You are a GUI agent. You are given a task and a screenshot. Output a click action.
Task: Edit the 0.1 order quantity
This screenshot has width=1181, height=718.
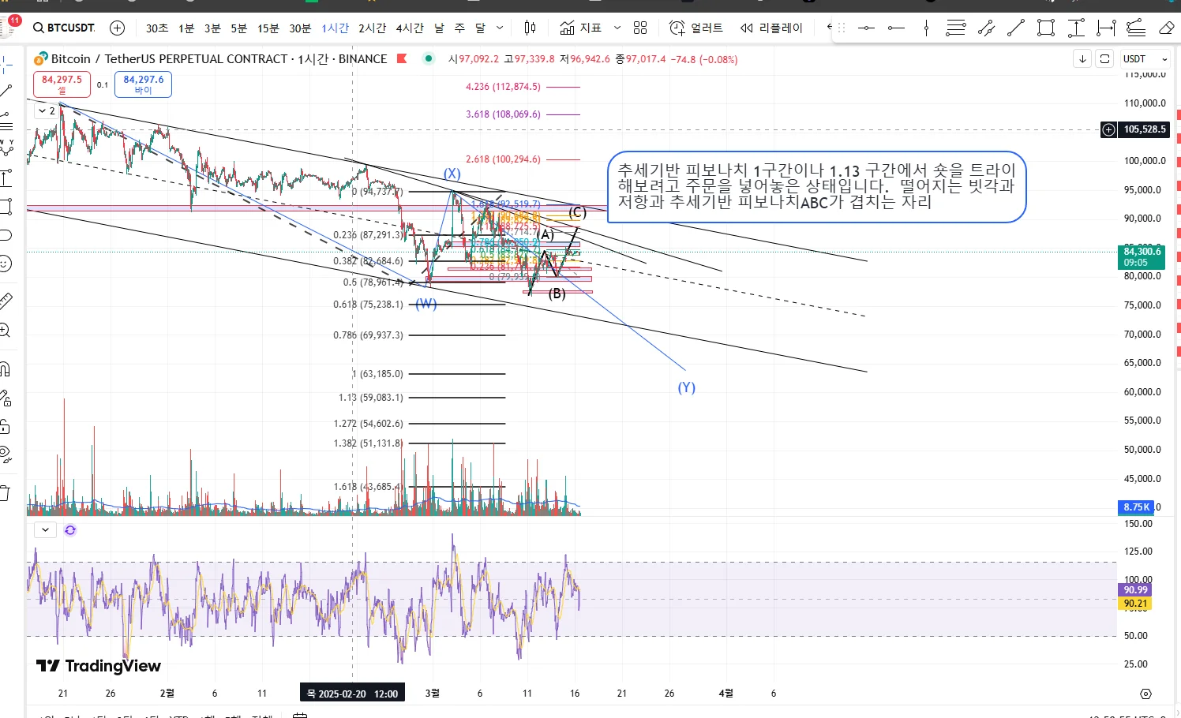click(x=103, y=85)
